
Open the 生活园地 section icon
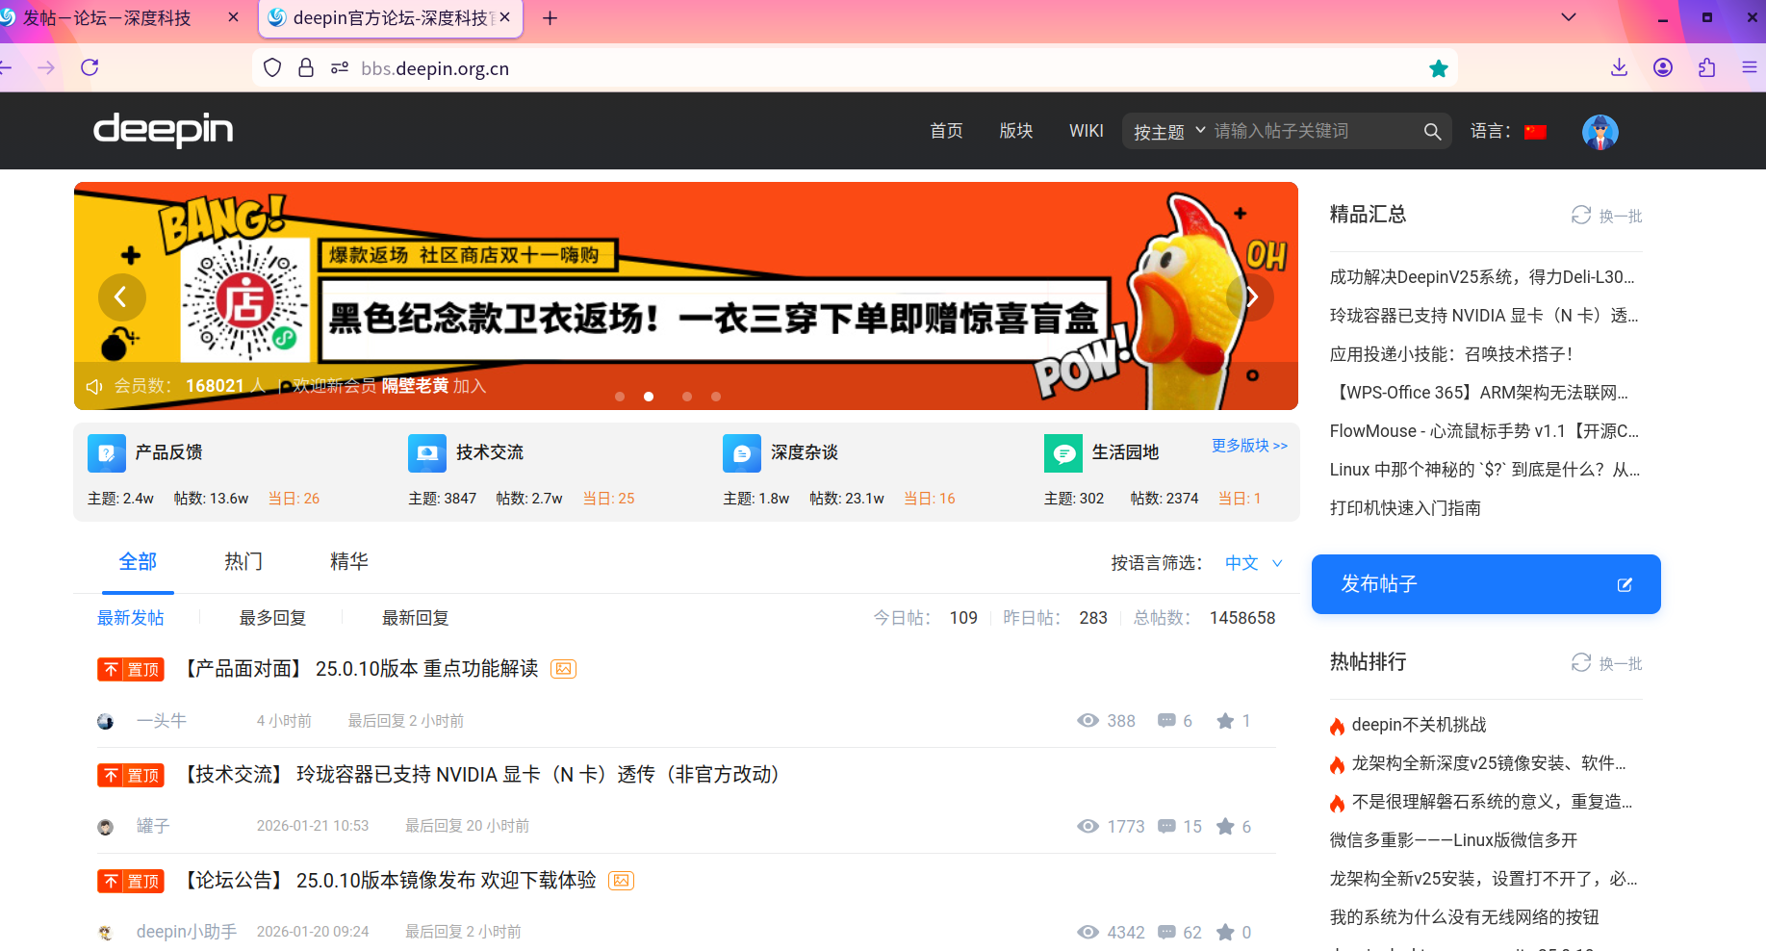tap(1062, 452)
